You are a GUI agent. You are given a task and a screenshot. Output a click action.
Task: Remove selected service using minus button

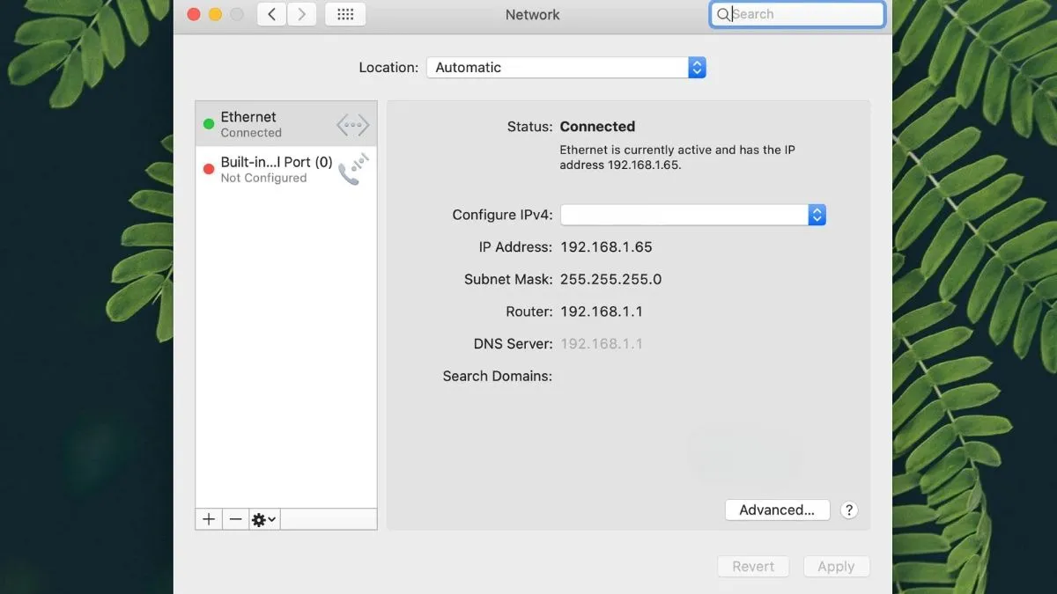235,519
